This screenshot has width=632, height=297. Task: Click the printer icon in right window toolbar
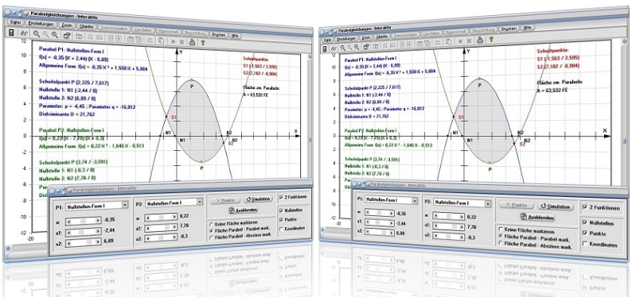coord(480,40)
